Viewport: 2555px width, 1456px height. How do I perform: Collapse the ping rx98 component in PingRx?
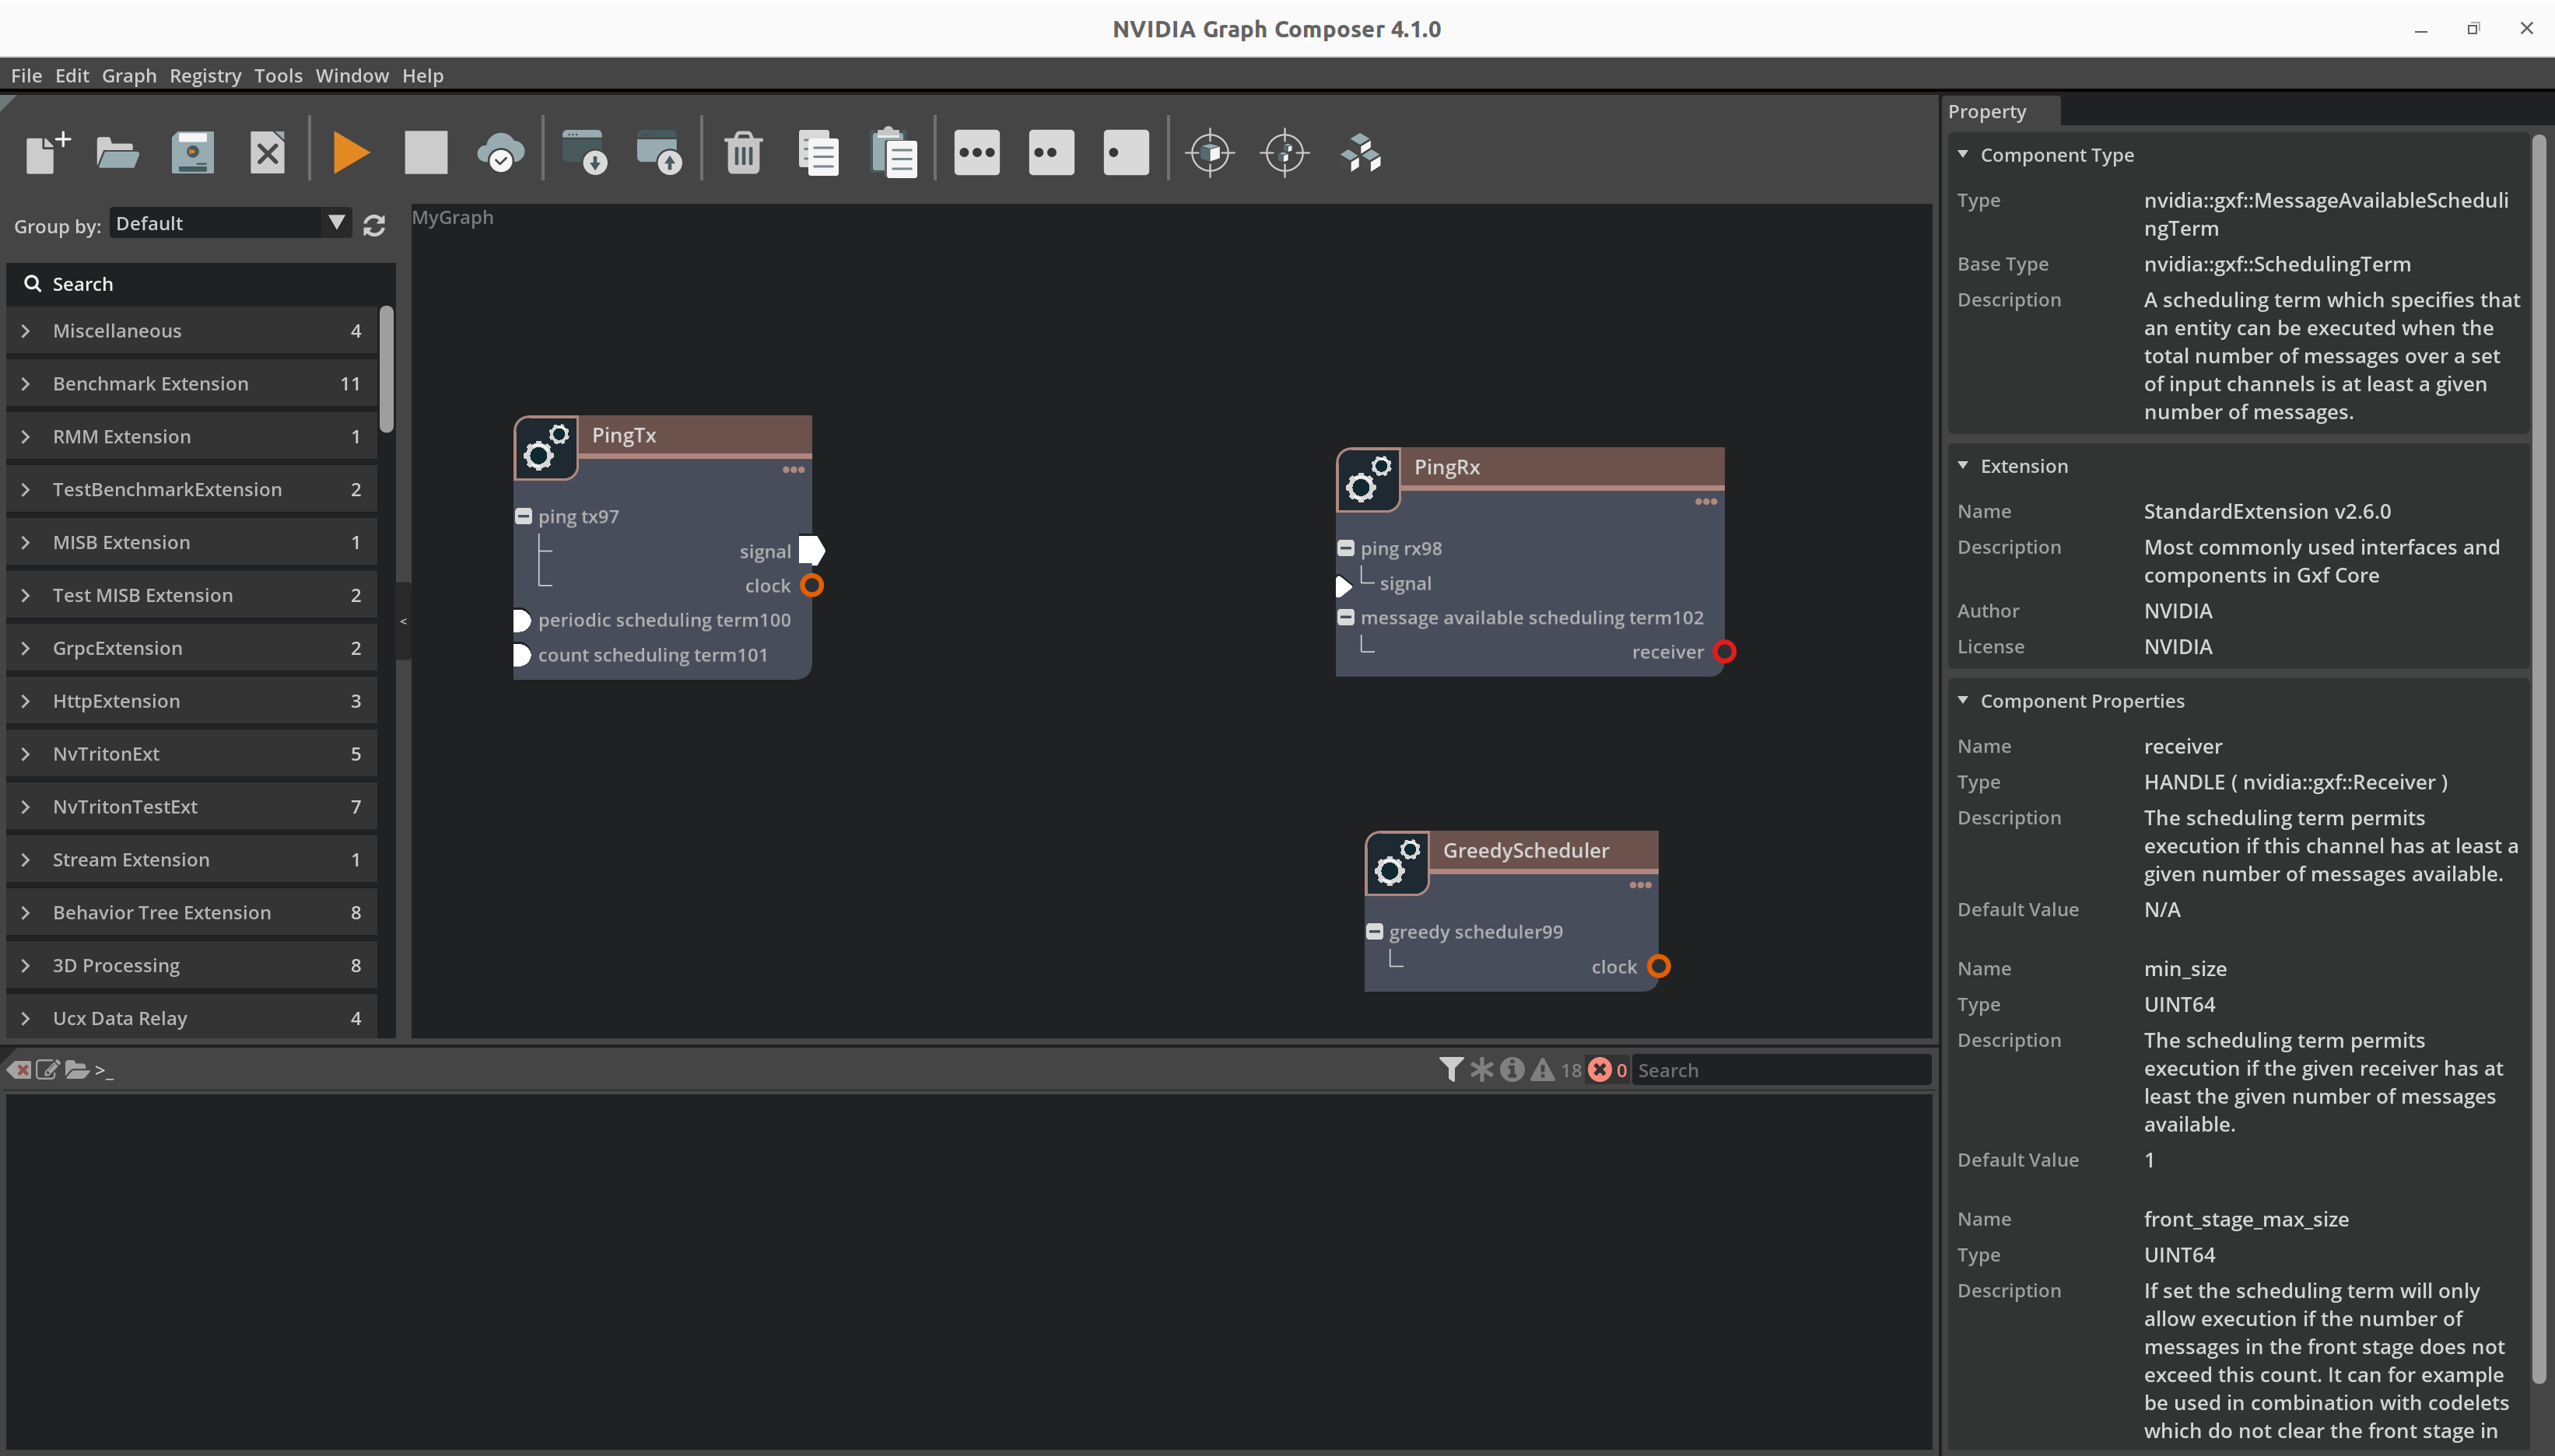[1346, 548]
